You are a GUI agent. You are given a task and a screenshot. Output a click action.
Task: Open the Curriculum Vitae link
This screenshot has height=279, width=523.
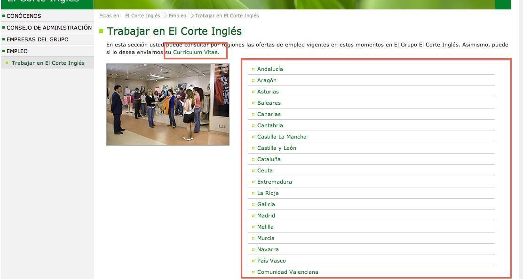coord(195,52)
